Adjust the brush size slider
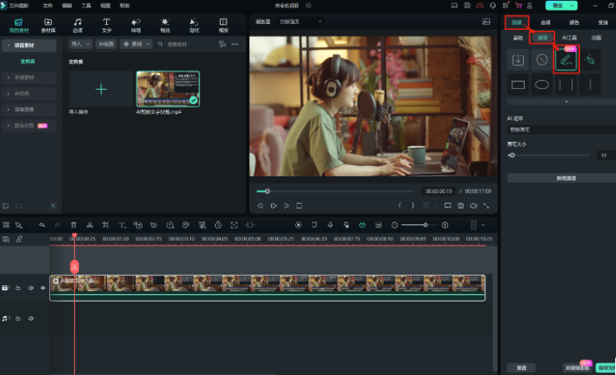Screen dimensions: 616x375 512,155
